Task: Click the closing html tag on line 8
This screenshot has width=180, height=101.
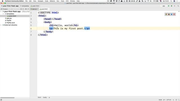Action: tap(43, 35)
